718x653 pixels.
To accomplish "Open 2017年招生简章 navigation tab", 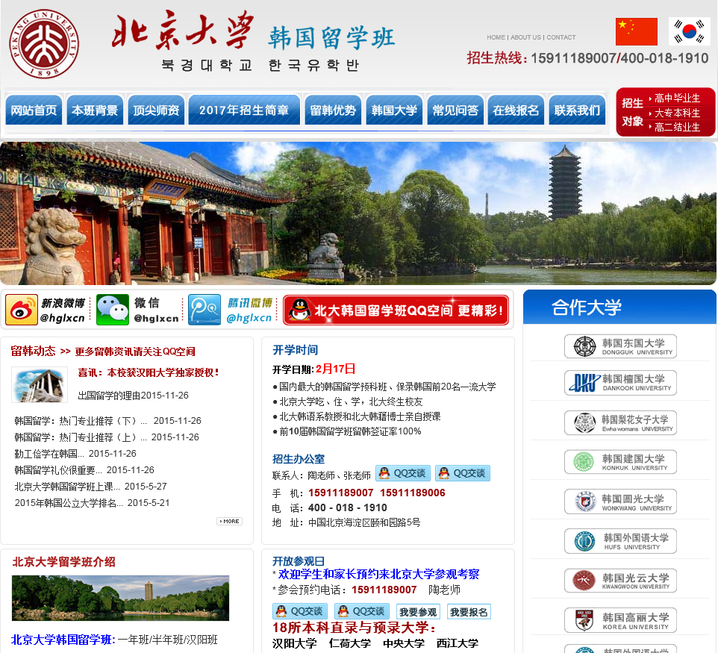I will tap(244, 110).
